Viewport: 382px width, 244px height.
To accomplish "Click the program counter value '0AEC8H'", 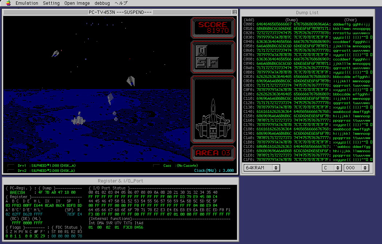I will click(x=17, y=193).
